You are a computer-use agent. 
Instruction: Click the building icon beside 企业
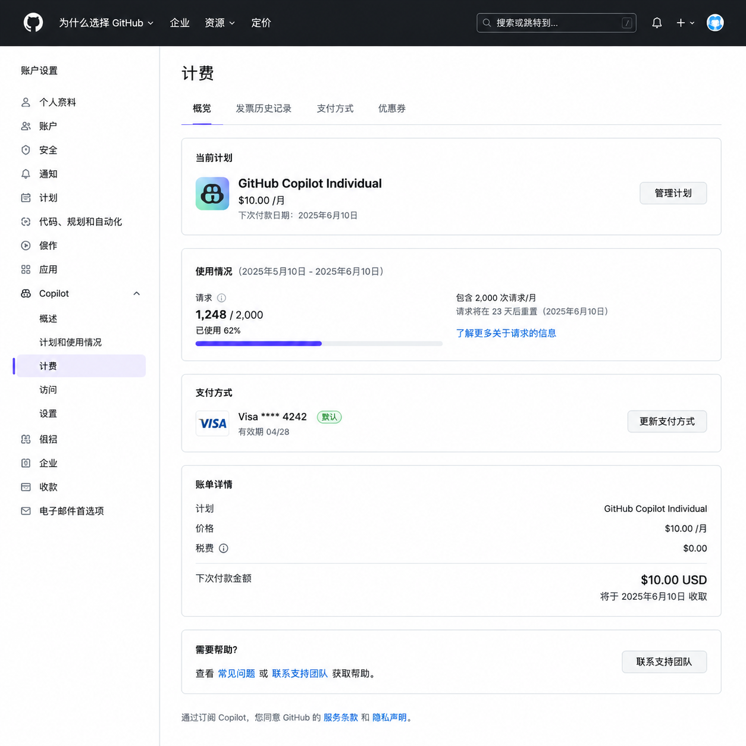click(26, 463)
